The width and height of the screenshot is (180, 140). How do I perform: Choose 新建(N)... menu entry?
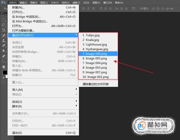[43, 7]
